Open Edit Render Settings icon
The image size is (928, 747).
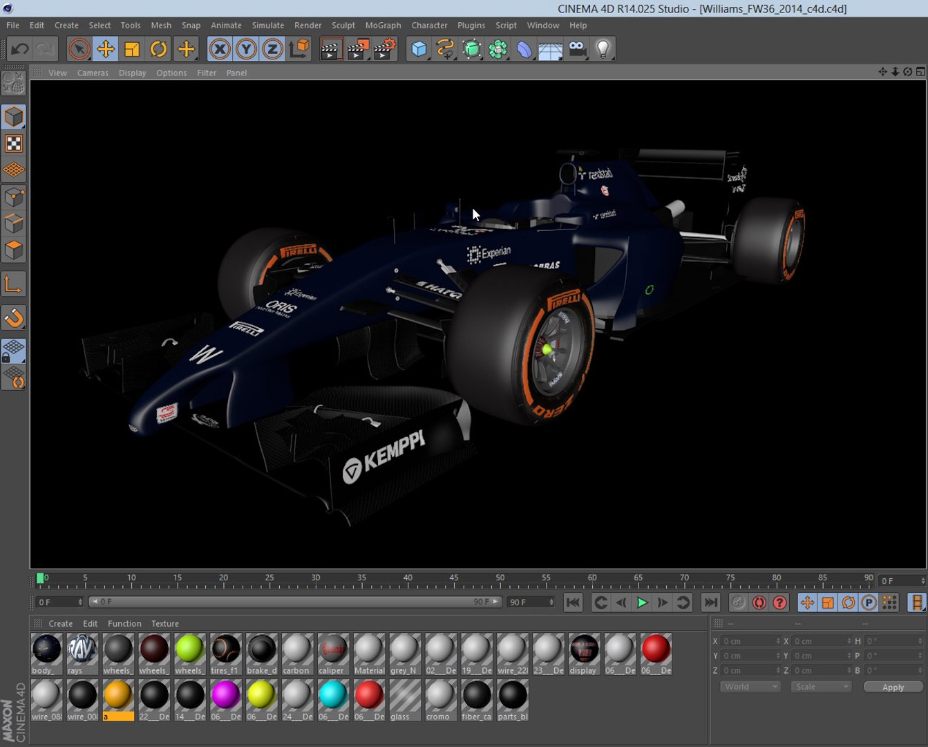pyautogui.click(x=385, y=49)
